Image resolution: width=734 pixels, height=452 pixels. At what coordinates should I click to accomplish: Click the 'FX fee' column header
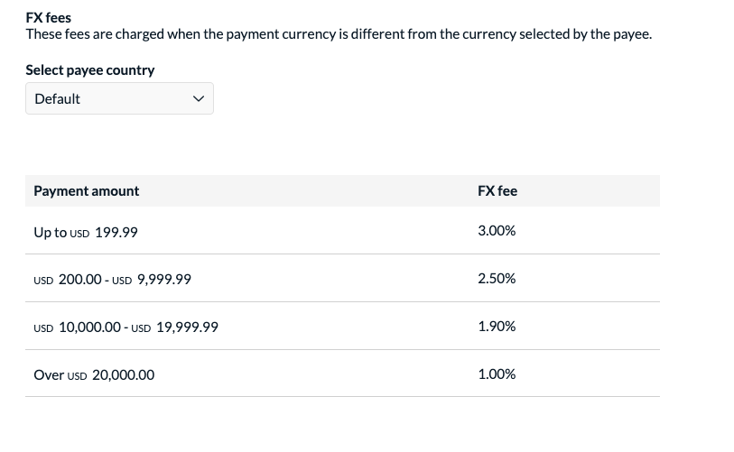[x=497, y=191]
